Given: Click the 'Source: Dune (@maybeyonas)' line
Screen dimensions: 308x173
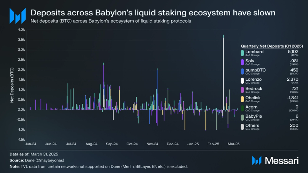Looking at the screenshot, I should [x=37, y=160].
